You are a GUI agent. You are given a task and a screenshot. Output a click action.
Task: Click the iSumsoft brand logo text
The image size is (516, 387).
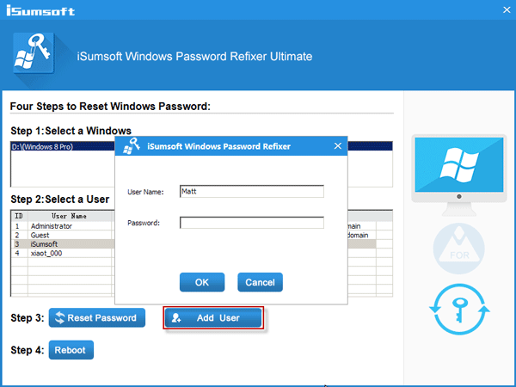point(40,10)
